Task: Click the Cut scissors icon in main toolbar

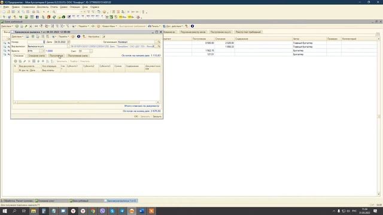Action: tap(19, 12)
